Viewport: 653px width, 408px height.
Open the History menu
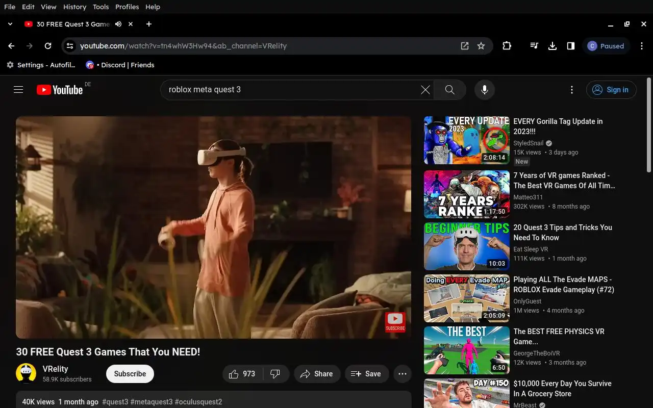click(x=74, y=7)
